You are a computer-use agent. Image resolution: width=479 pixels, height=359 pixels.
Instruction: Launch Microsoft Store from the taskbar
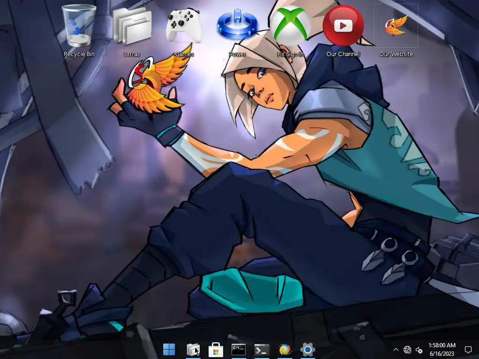[216, 350]
